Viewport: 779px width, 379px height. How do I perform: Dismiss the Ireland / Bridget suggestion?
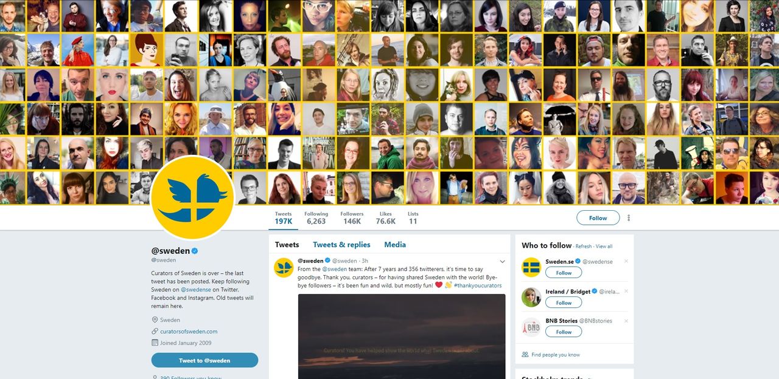(x=626, y=291)
